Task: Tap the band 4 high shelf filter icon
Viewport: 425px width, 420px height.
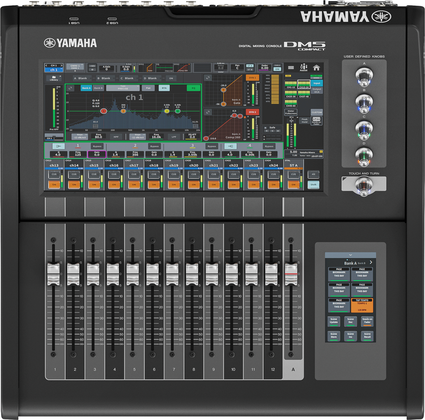Action: 231,146
